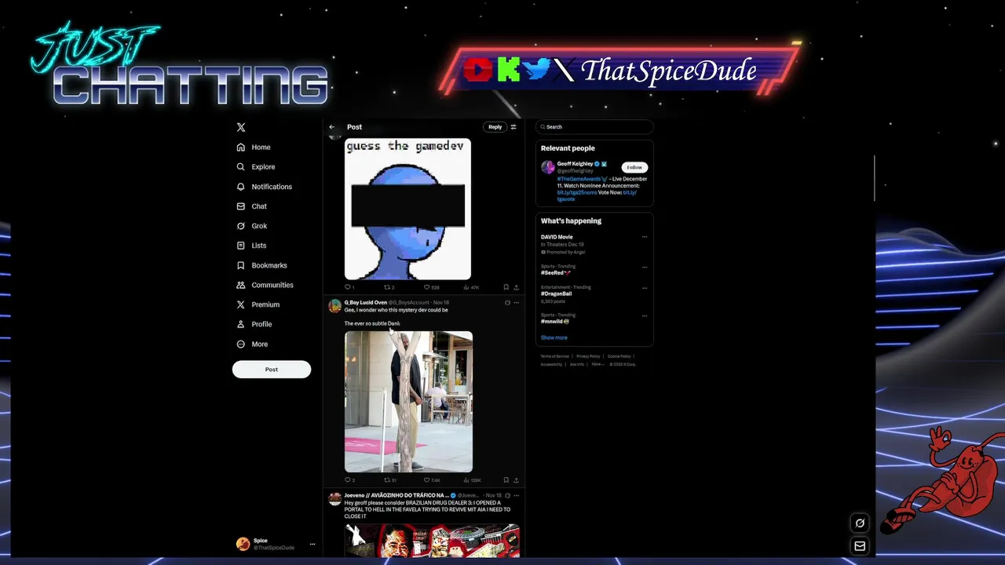Like G_Boy Lucid Oven's post
The width and height of the screenshot is (1005, 565).
pos(432,479)
